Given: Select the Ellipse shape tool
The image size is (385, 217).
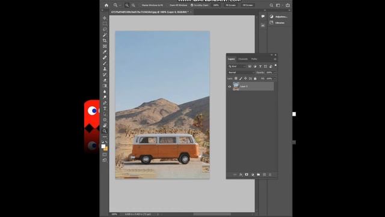Looking at the screenshot, I should coord(105,120).
